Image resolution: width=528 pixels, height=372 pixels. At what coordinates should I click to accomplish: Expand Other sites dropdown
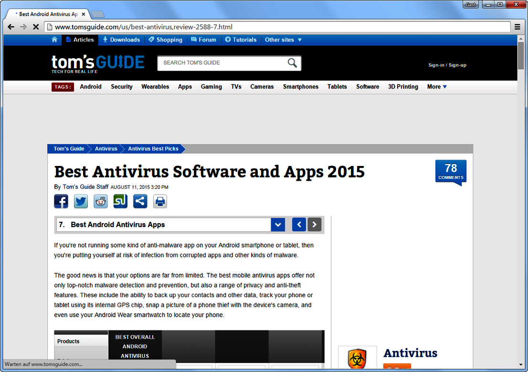[x=284, y=40]
